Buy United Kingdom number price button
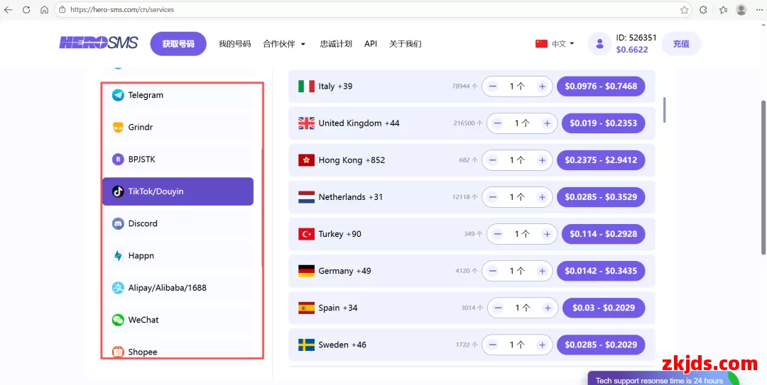The width and height of the screenshot is (767, 385). coord(604,123)
